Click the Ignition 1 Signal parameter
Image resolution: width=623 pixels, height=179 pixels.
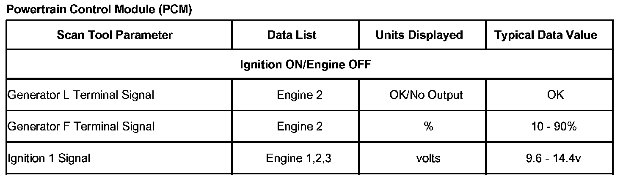coord(49,159)
